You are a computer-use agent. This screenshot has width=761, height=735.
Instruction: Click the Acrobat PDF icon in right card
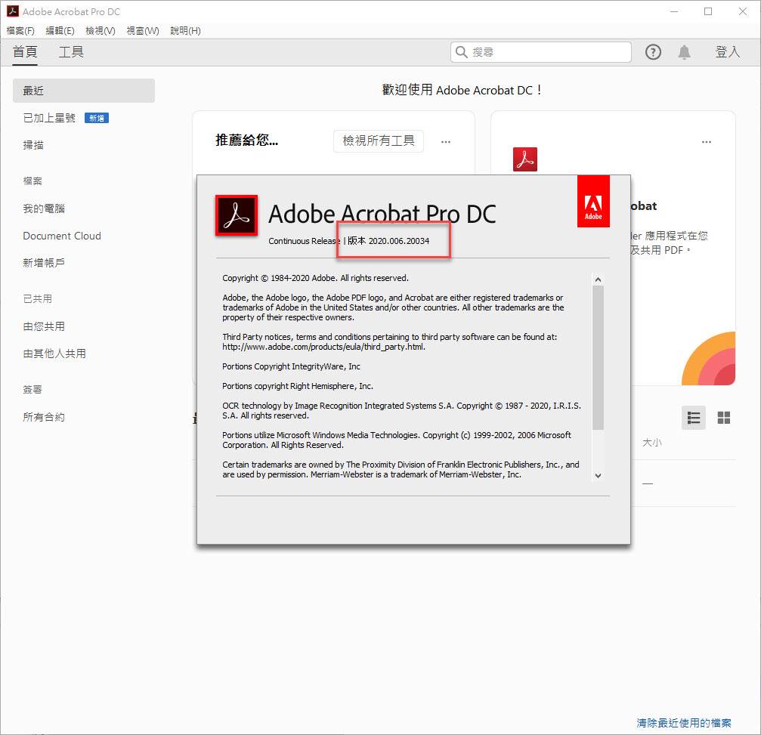point(524,159)
